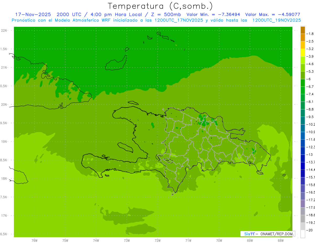The width and height of the screenshot is (315, 244).
Task: Click the yellow swatch between -3.2 and -3.9
Action: tap(303, 53)
